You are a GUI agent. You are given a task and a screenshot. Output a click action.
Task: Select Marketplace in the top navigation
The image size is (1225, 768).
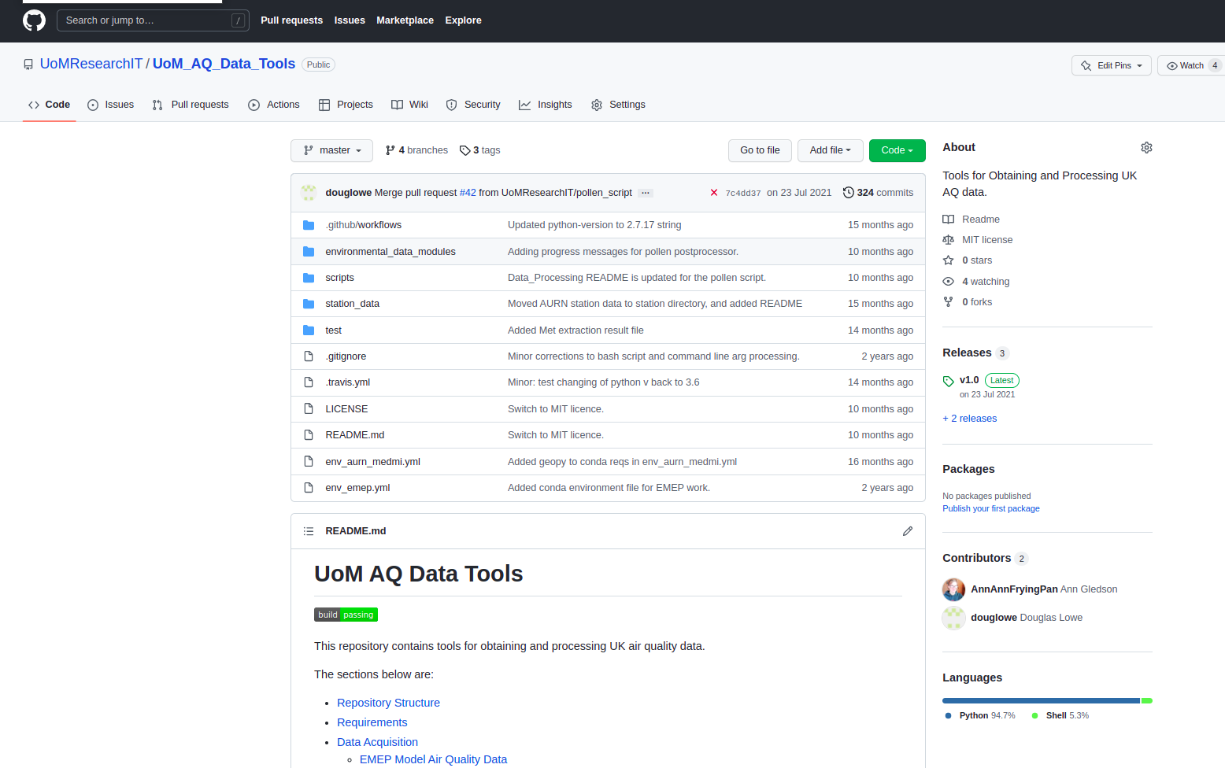click(x=405, y=20)
